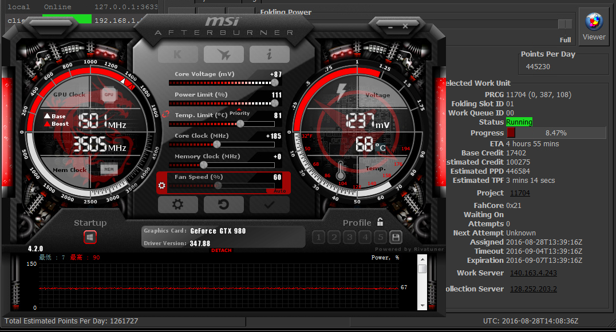616x332 pixels.
Task: Open the FAH Viewer button
Action: pos(594,27)
